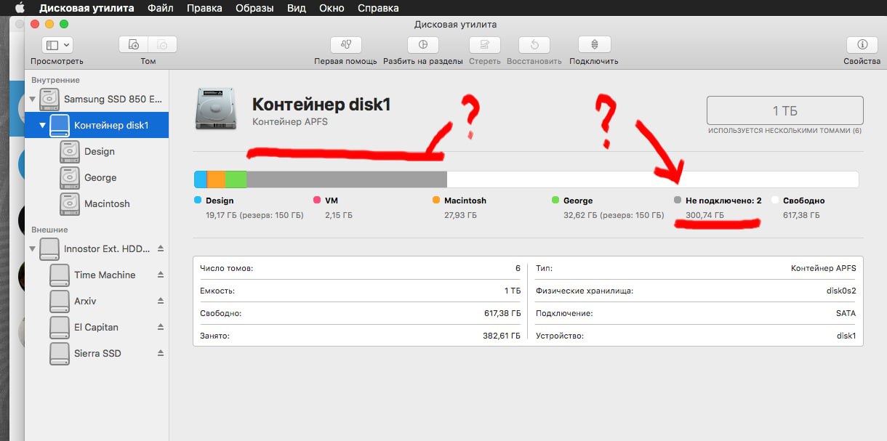Click the Mount button (Подключить)
The image size is (887, 441).
594,44
